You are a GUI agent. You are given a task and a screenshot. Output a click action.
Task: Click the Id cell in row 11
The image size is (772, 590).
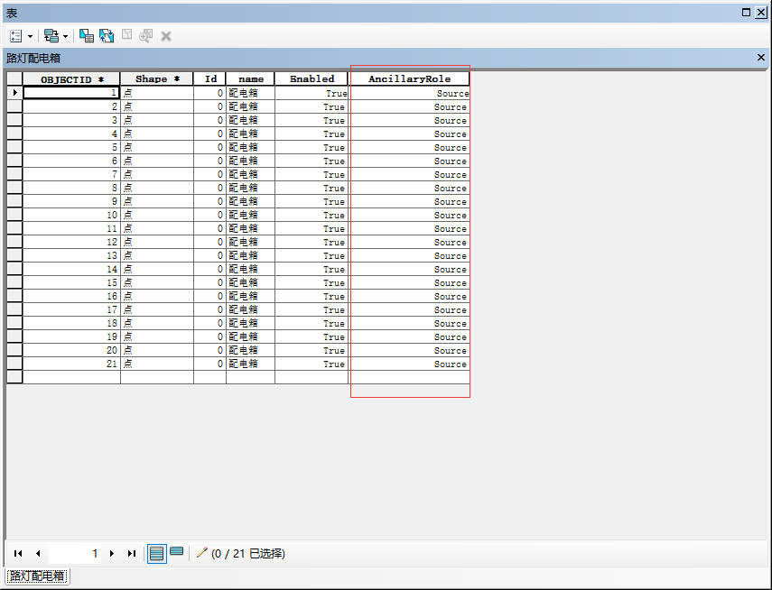point(210,228)
